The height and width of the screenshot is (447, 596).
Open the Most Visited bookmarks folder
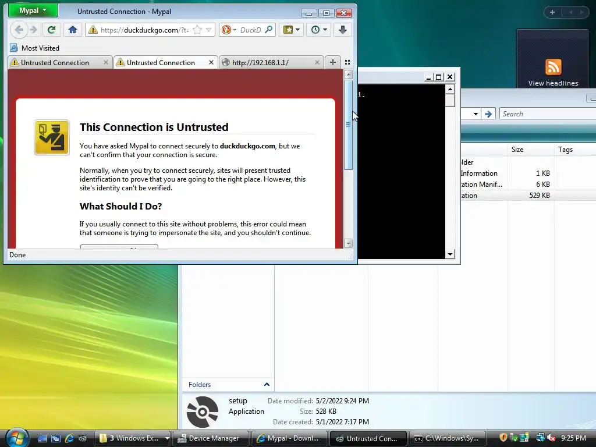[34, 48]
